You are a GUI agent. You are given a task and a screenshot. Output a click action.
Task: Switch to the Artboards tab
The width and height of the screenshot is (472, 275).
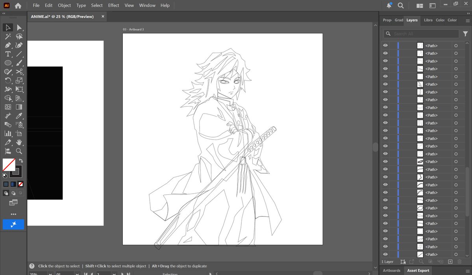pos(391,271)
